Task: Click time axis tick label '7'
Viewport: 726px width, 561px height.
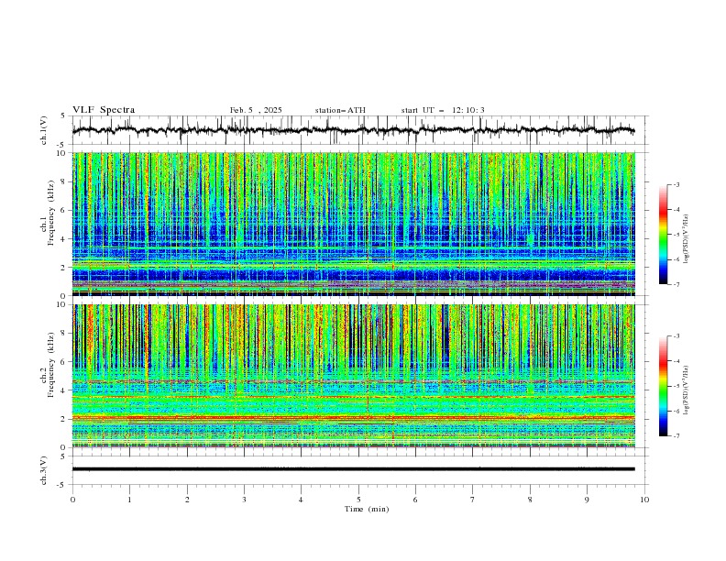Action: pyautogui.click(x=473, y=500)
